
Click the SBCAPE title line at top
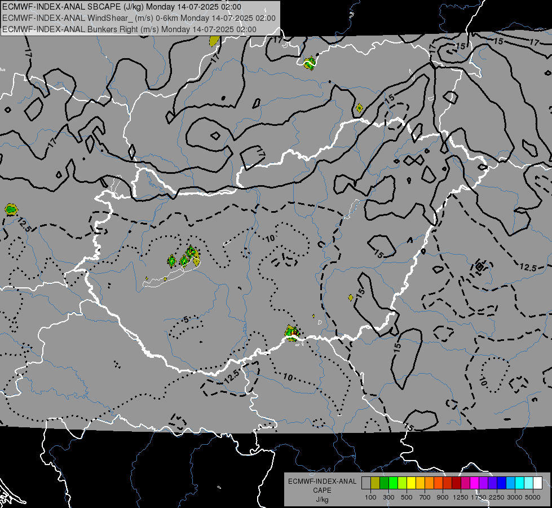(122, 7)
